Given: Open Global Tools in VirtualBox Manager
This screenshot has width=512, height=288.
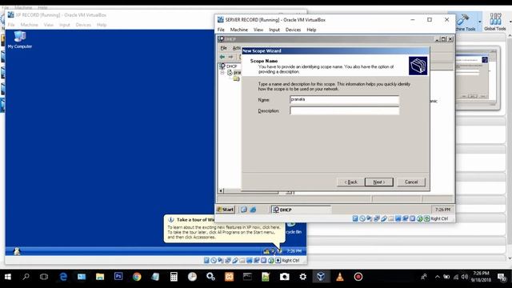Looking at the screenshot, I should pos(495,22).
